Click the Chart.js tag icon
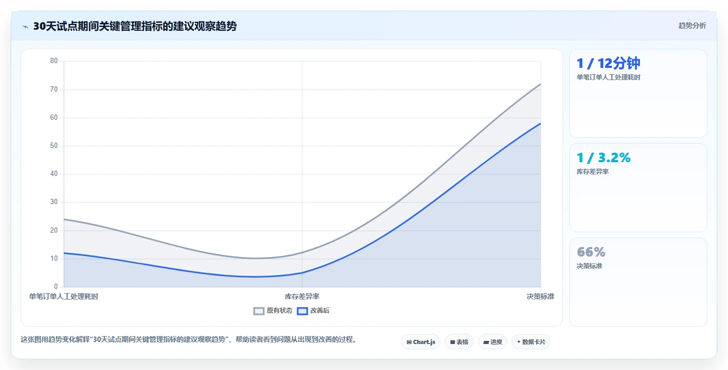 [409, 342]
